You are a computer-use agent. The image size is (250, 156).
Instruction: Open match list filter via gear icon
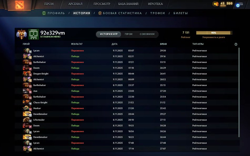(x=236, y=44)
